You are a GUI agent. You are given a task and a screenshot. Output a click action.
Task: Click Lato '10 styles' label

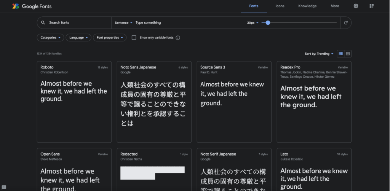[342, 154]
